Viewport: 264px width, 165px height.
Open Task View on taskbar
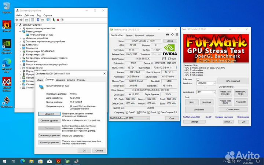[x=13, y=161]
